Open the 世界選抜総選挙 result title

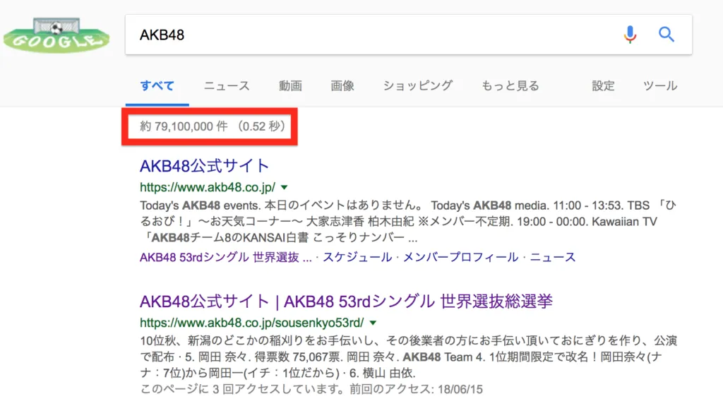point(346,301)
